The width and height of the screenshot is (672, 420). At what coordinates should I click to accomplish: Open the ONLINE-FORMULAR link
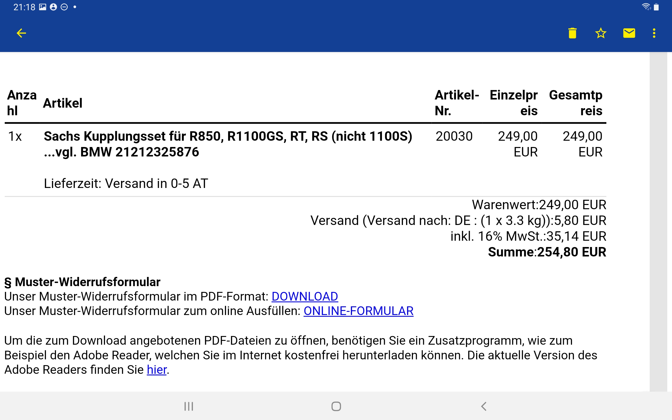click(359, 311)
